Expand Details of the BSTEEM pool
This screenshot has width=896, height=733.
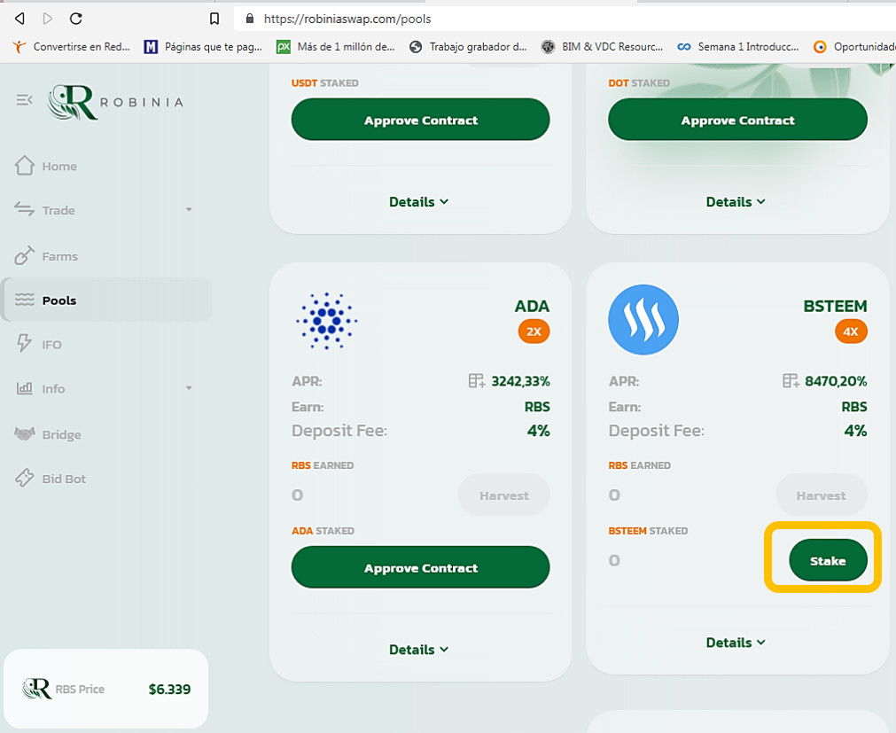coord(736,643)
